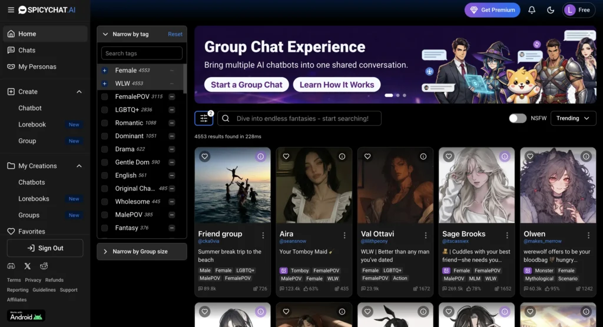The width and height of the screenshot is (603, 327).
Task: Collapse the Narrow by tag panel
Action: pos(105,34)
